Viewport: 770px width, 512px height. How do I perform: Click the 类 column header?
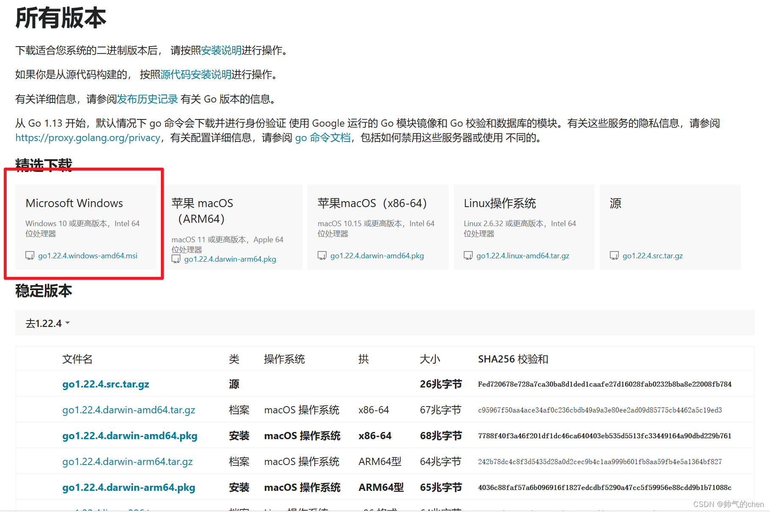234,359
